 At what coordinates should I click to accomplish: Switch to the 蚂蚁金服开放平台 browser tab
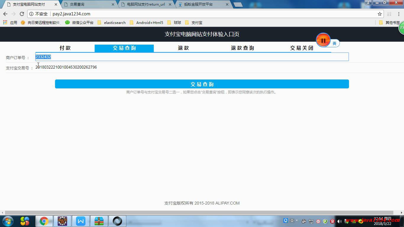(x=203, y=4)
